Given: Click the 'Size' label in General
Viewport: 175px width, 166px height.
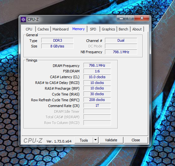Looking at the screenshot, I should (34, 46).
